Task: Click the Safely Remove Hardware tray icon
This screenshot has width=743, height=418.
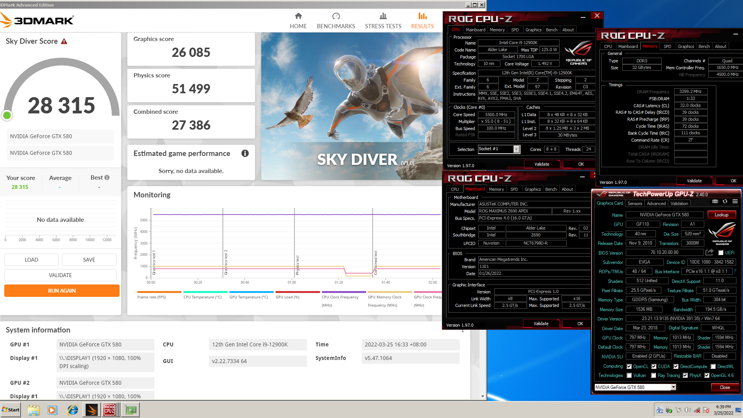Action: [669, 410]
